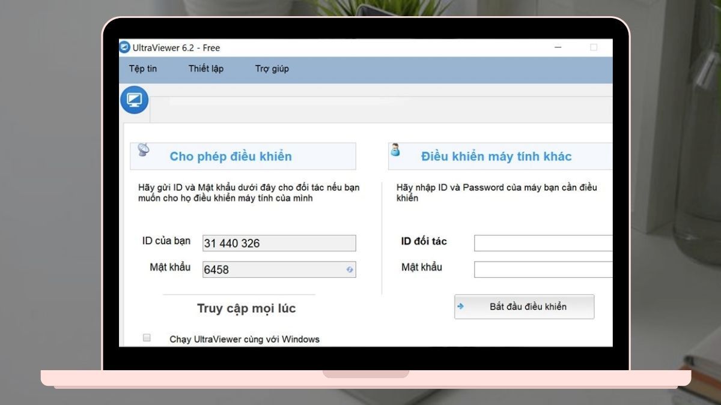Click text Hãy gửi ID và Mật khẩu
The width and height of the screenshot is (721, 405).
point(249,193)
